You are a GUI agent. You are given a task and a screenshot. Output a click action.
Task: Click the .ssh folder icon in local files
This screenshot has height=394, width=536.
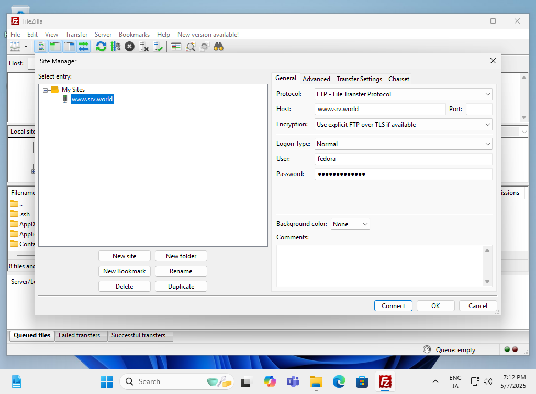point(14,214)
